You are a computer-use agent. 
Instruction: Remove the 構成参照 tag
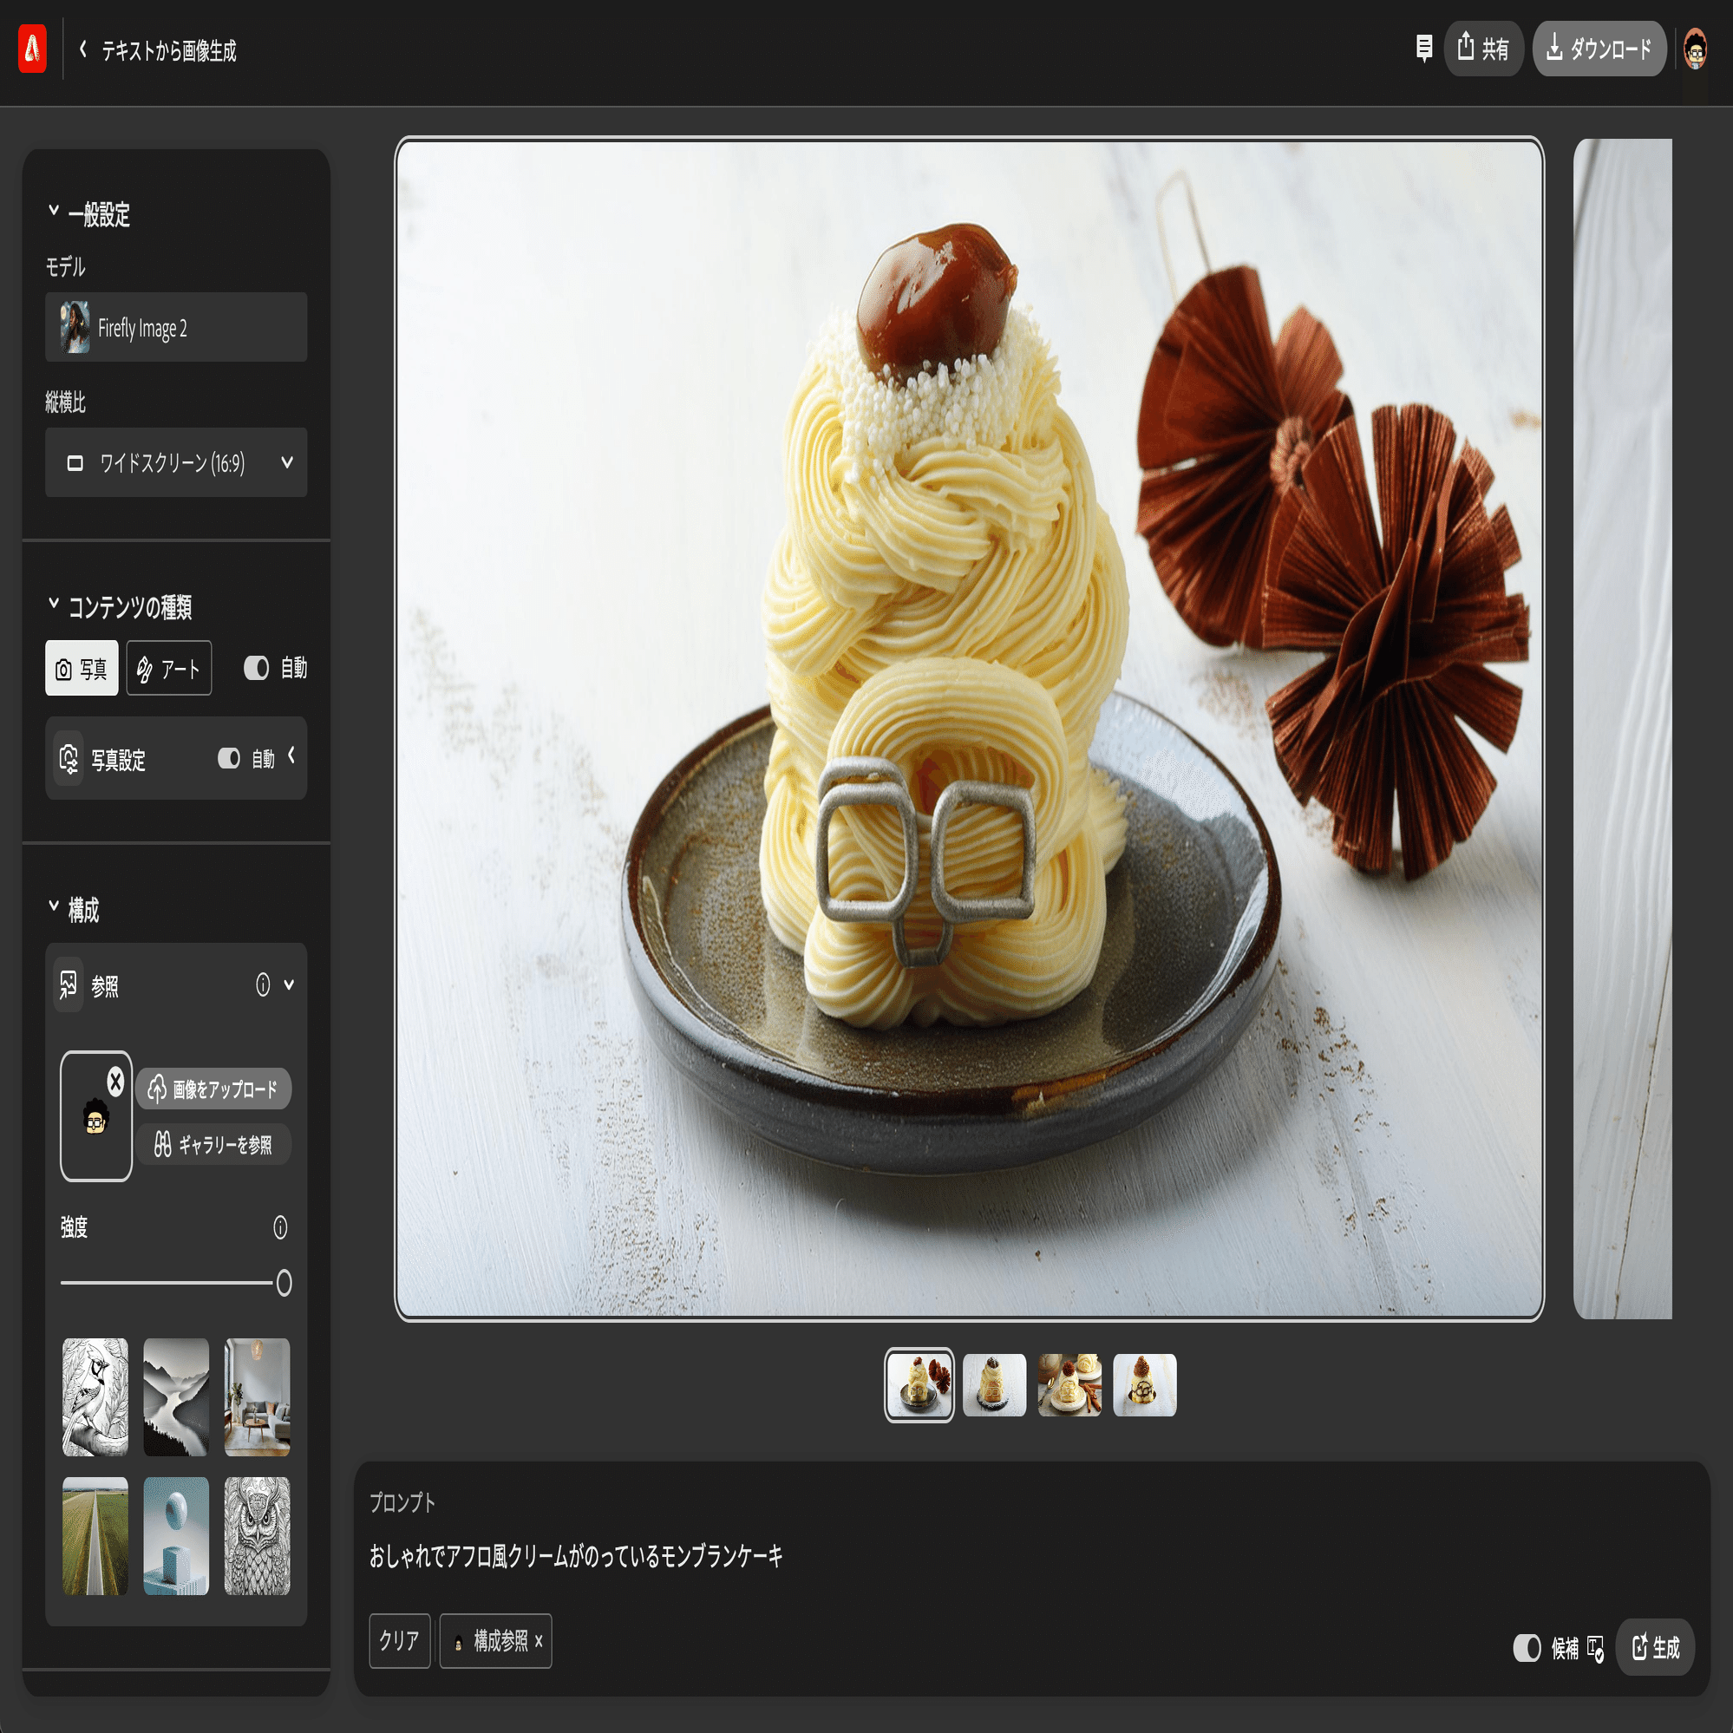(x=538, y=1640)
